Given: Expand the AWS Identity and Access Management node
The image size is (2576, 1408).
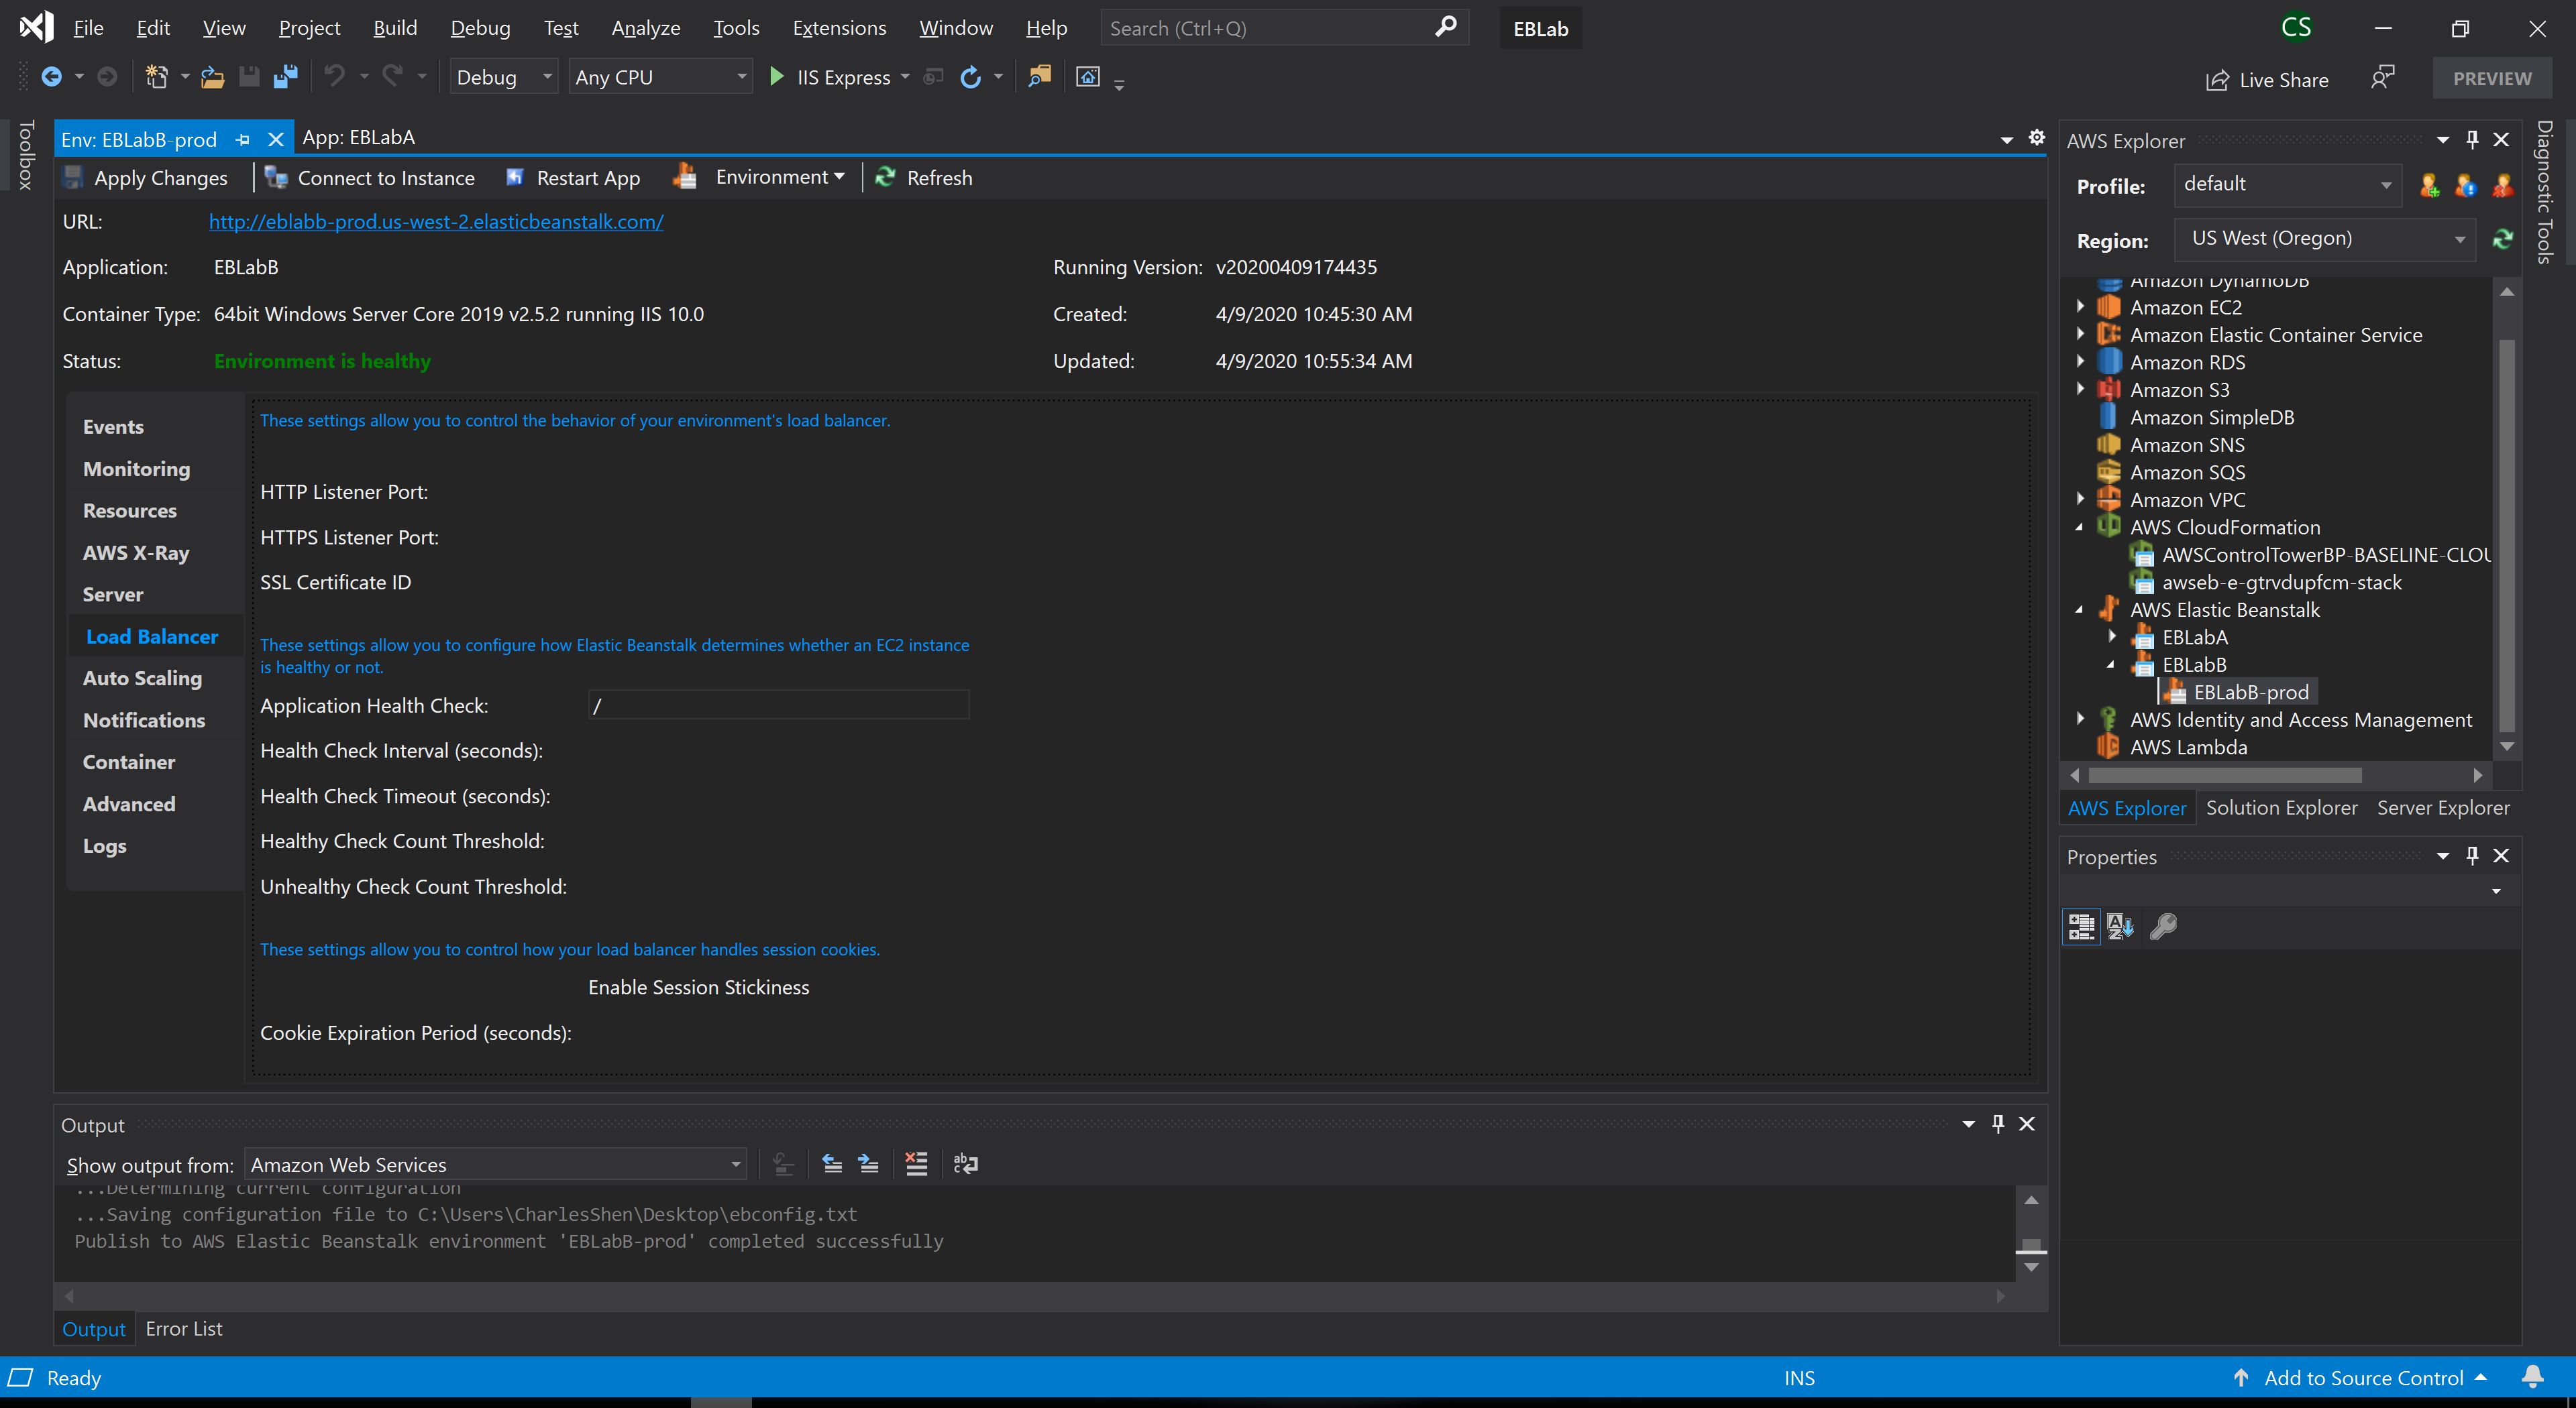Looking at the screenshot, I should pyautogui.click(x=2081, y=719).
